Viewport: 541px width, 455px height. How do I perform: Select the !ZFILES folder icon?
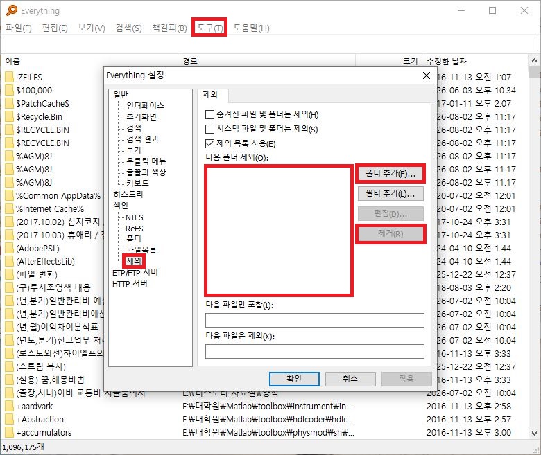9,77
